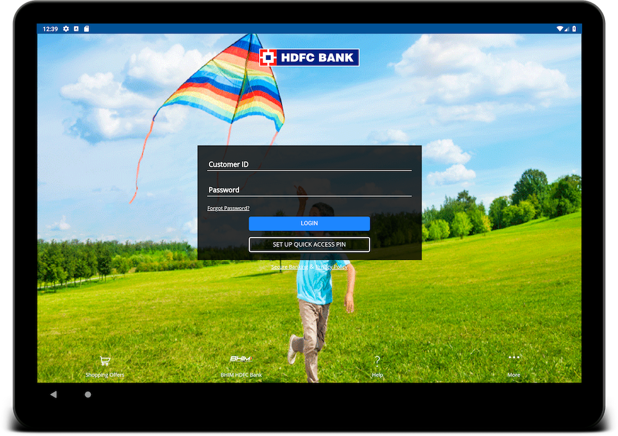The height and width of the screenshot is (436, 618).
Task: Tap the 12:39 clock in status bar
Action: pos(49,28)
